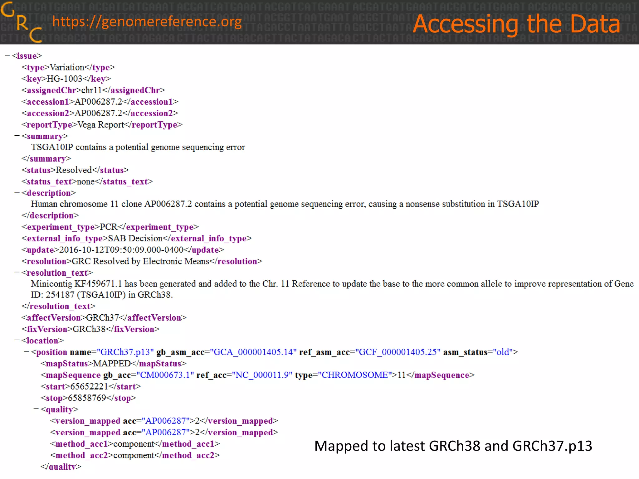
Task: Click the GCF_000001405.25 attribute value
Action: (x=398, y=352)
